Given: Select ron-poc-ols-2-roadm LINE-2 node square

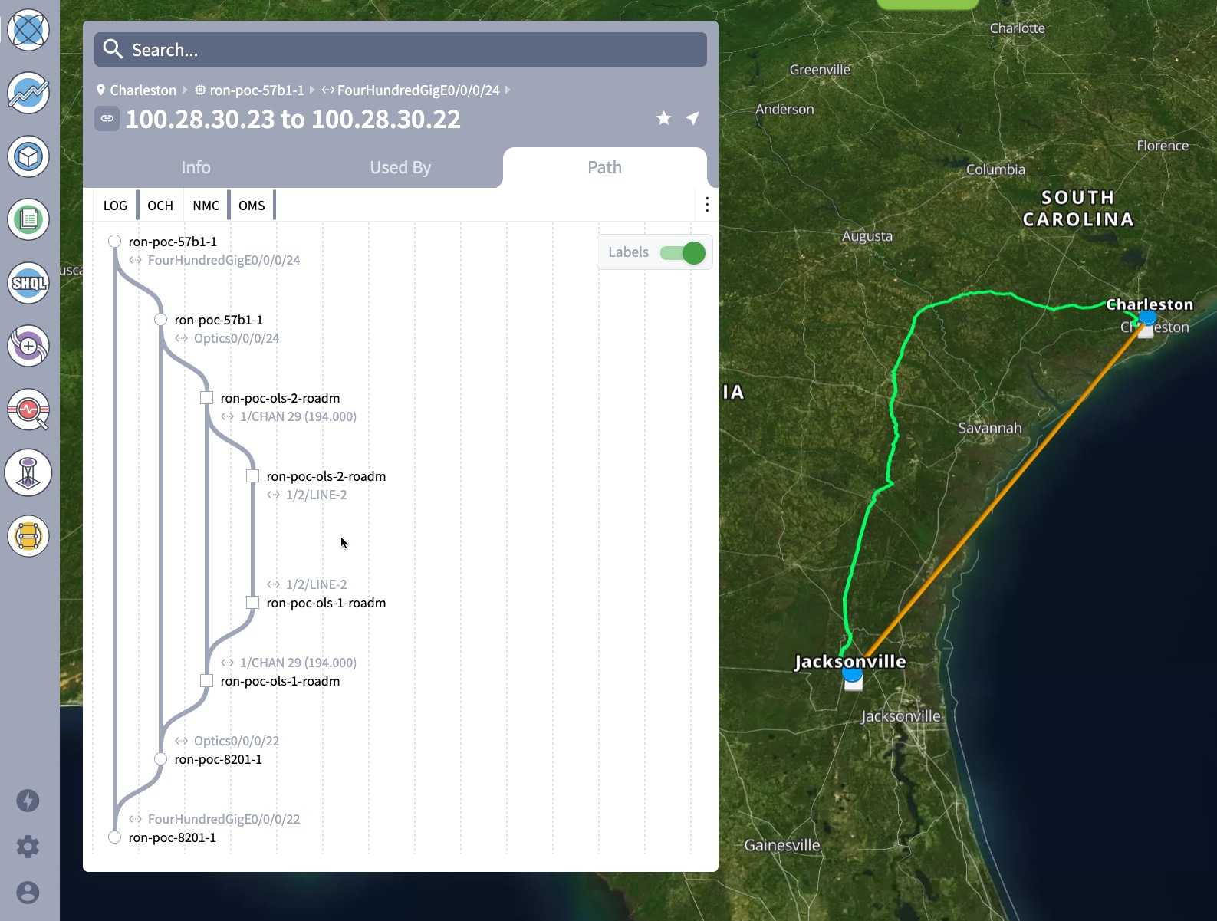Looking at the screenshot, I should (253, 476).
